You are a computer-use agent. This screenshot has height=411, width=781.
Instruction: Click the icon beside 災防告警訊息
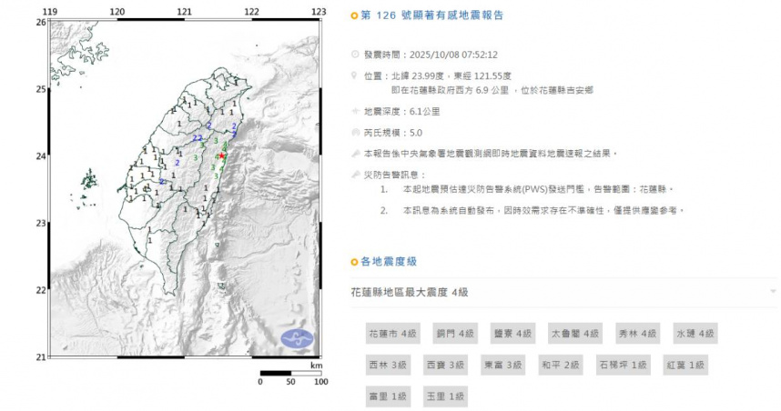coord(355,174)
